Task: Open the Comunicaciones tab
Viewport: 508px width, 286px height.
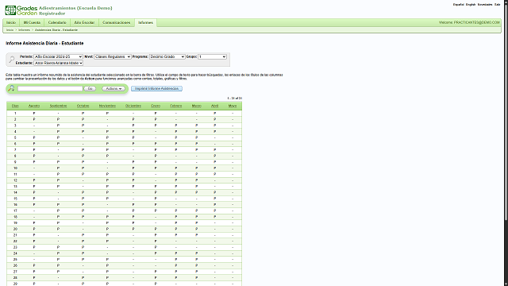Action: pos(116,22)
